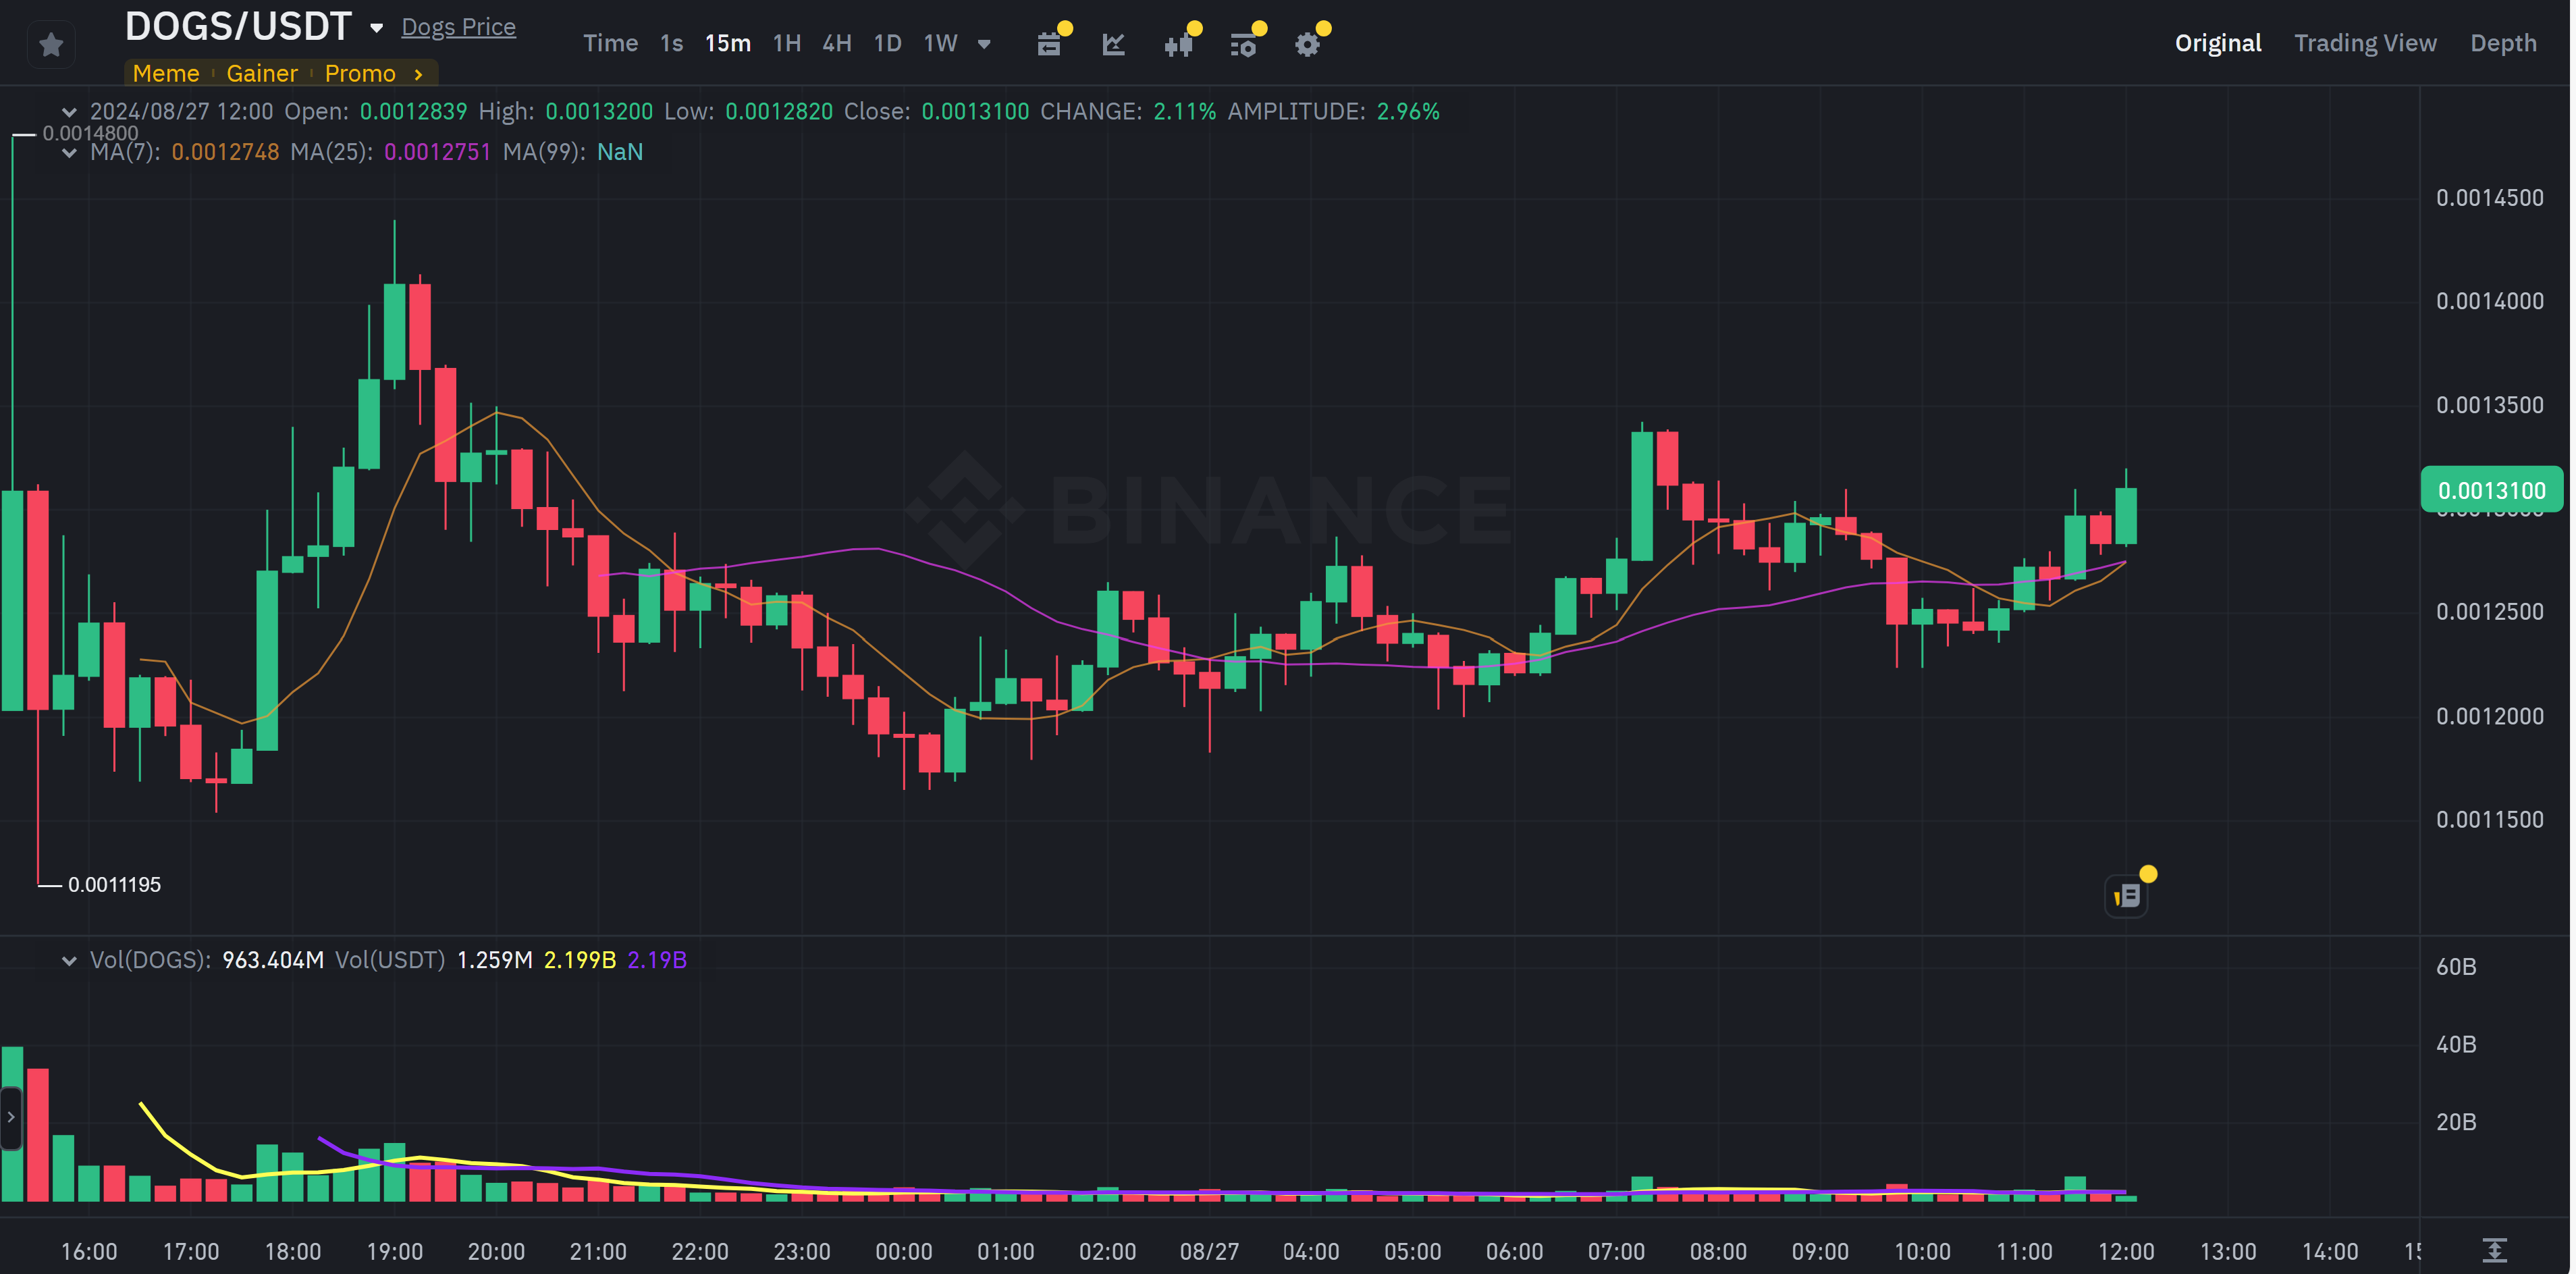Click the 0.0014500 price axis label

click(2489, 198)
